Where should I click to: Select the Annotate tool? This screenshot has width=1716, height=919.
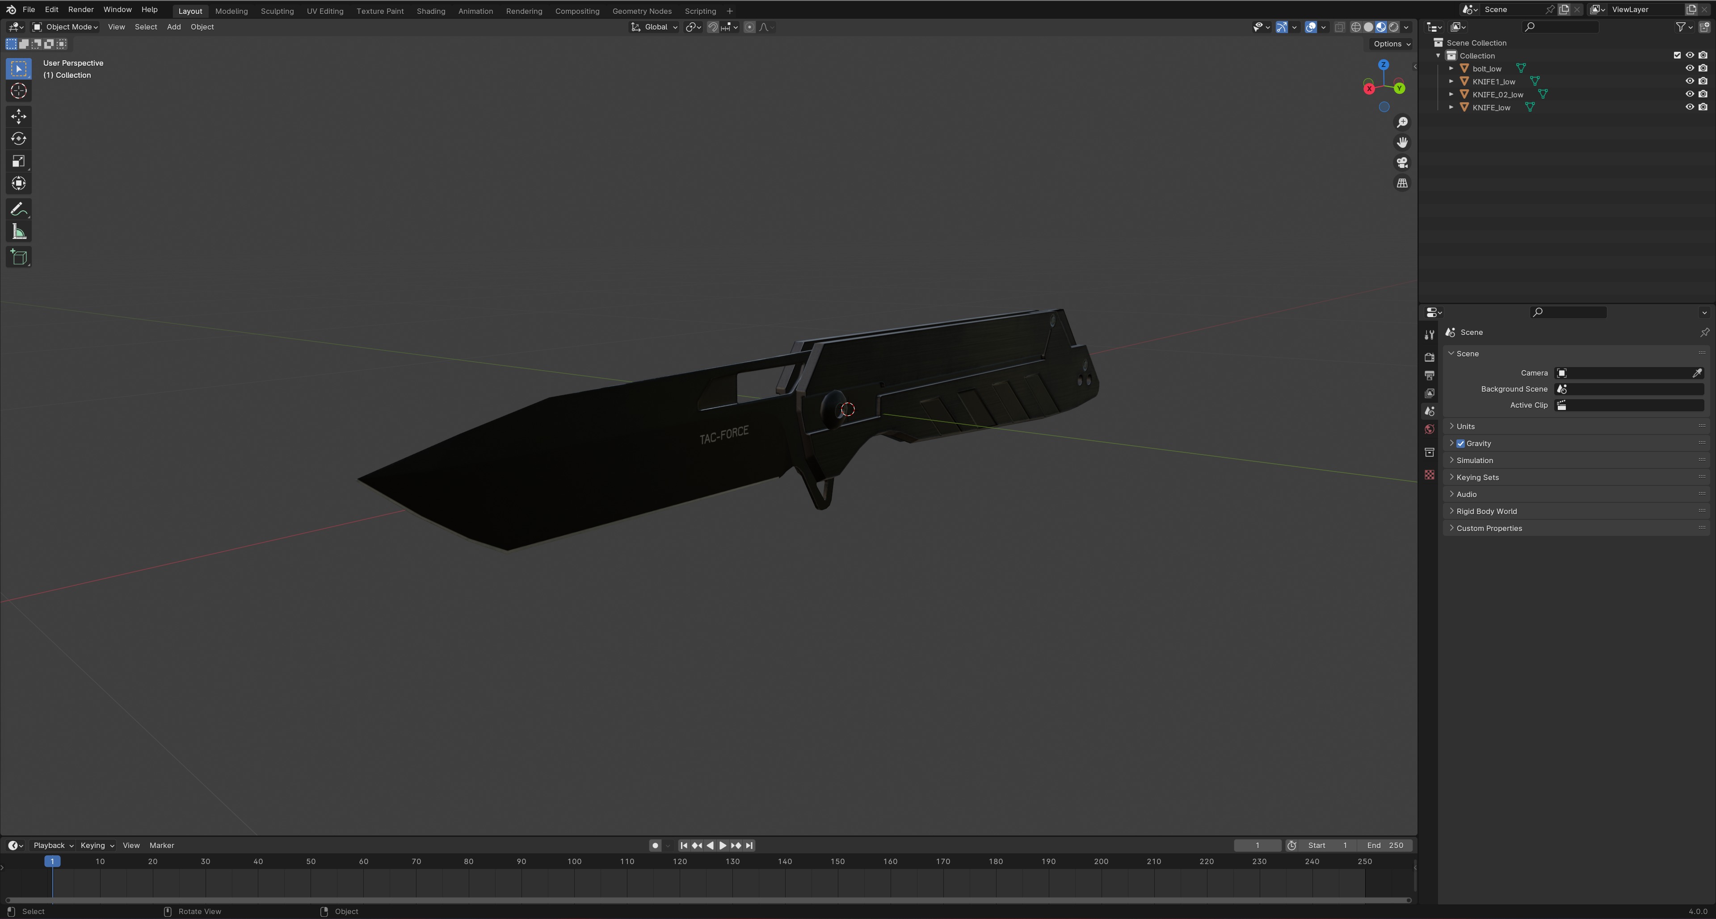point(19,209)
